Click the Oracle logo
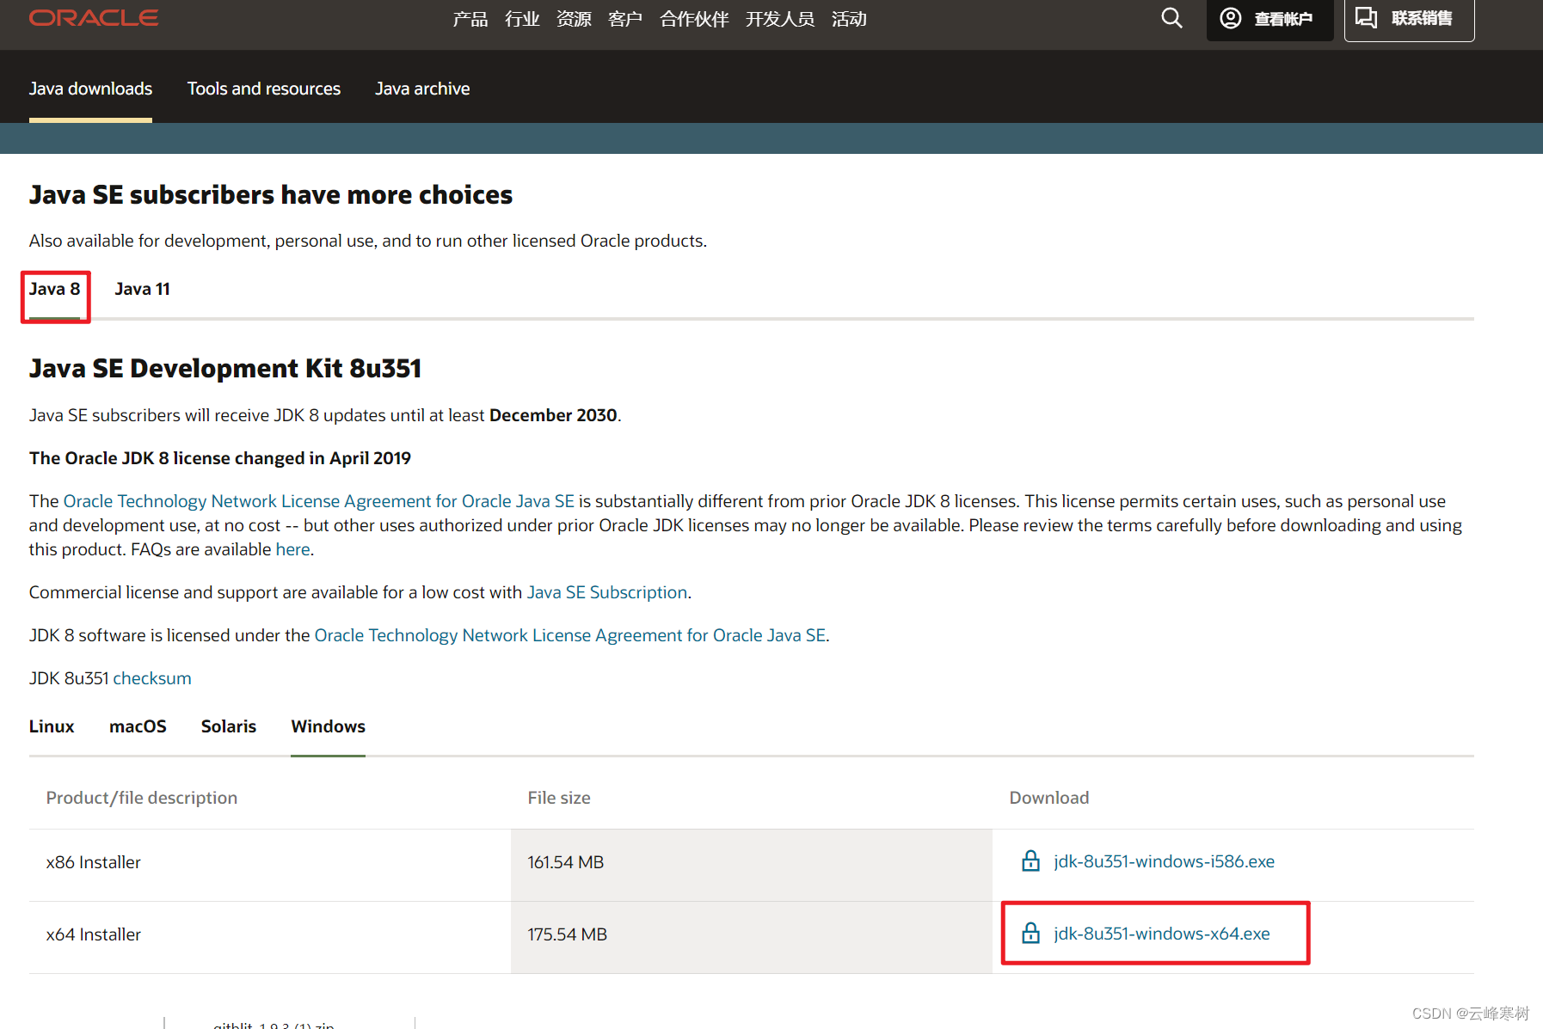The image size is (1543, 1029). click(x=94, y=18)
